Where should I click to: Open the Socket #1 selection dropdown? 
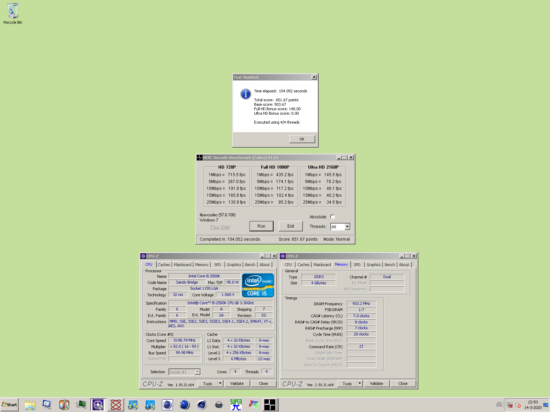185,372
